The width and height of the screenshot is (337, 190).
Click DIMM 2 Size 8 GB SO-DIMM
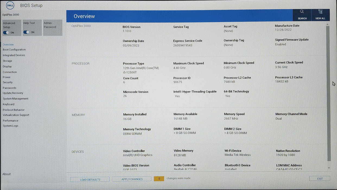[x=236, y=133]
